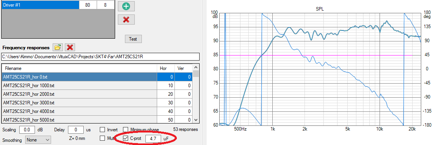Uncheck the C-prot checkbox
This screenshot has width=433, height=145.
126,138
